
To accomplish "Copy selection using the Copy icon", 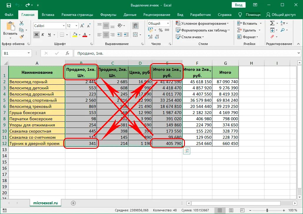I will pyautogui.click(x=21, y=30).
